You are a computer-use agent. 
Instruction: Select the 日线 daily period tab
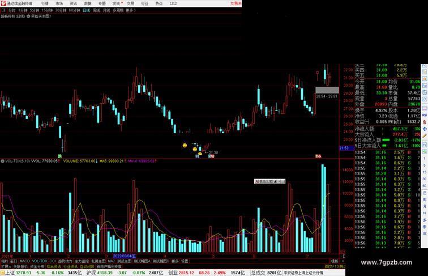click(86, 10)
